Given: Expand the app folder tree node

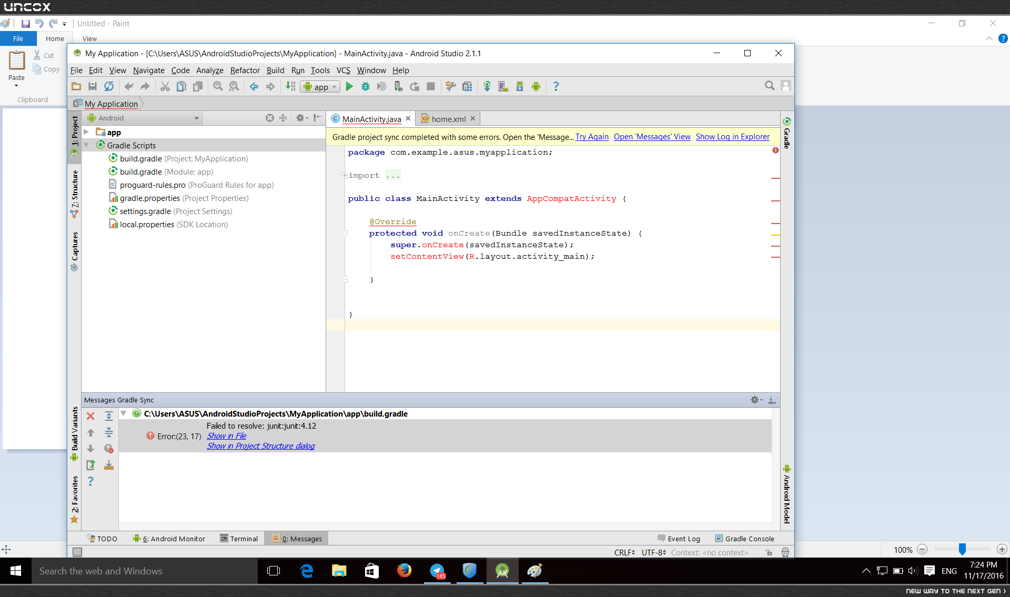Looking at the screenshot, I should [x=86, y=132].
